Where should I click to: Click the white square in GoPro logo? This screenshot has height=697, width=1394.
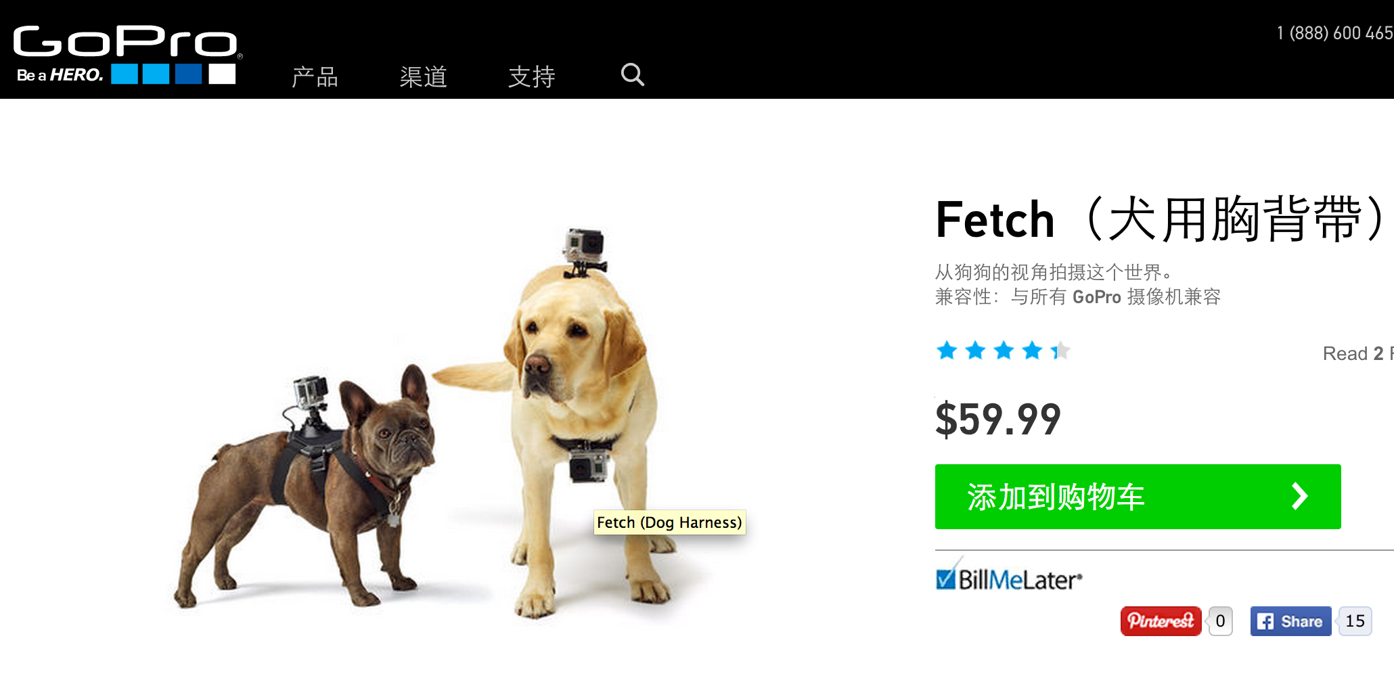pos(222,74)
